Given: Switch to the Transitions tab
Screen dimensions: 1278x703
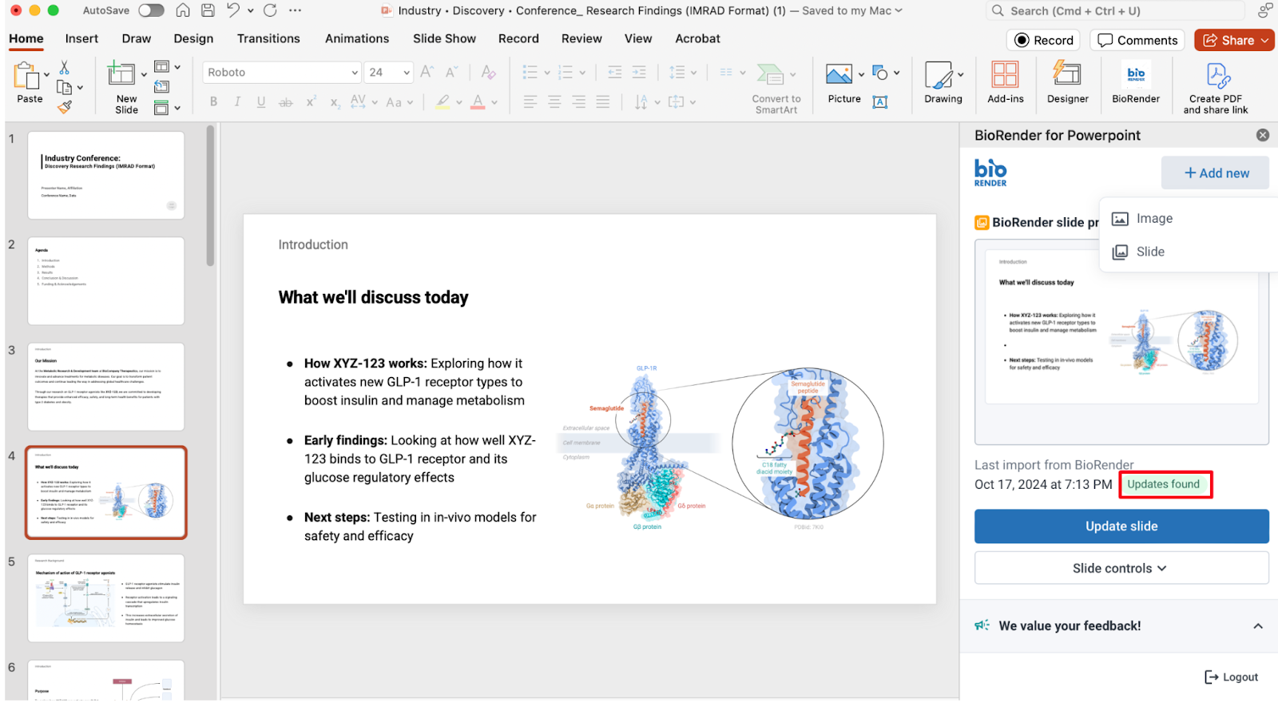Looking at the screenshot, I should coord(268,38).
